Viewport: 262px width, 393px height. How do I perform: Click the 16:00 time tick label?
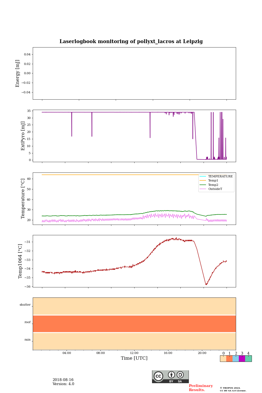coord(168,353)
